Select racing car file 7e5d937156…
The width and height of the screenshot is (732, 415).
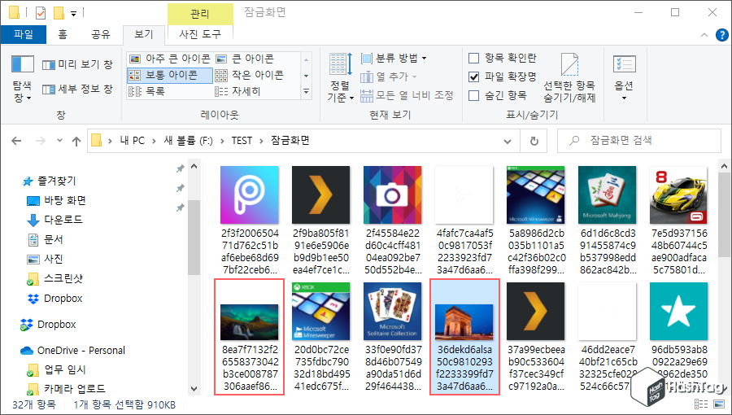(679, 221)
